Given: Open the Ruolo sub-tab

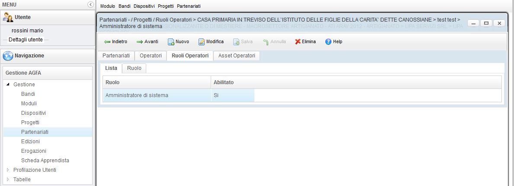Looking at the screenshot, I should (x=134, y=68).
